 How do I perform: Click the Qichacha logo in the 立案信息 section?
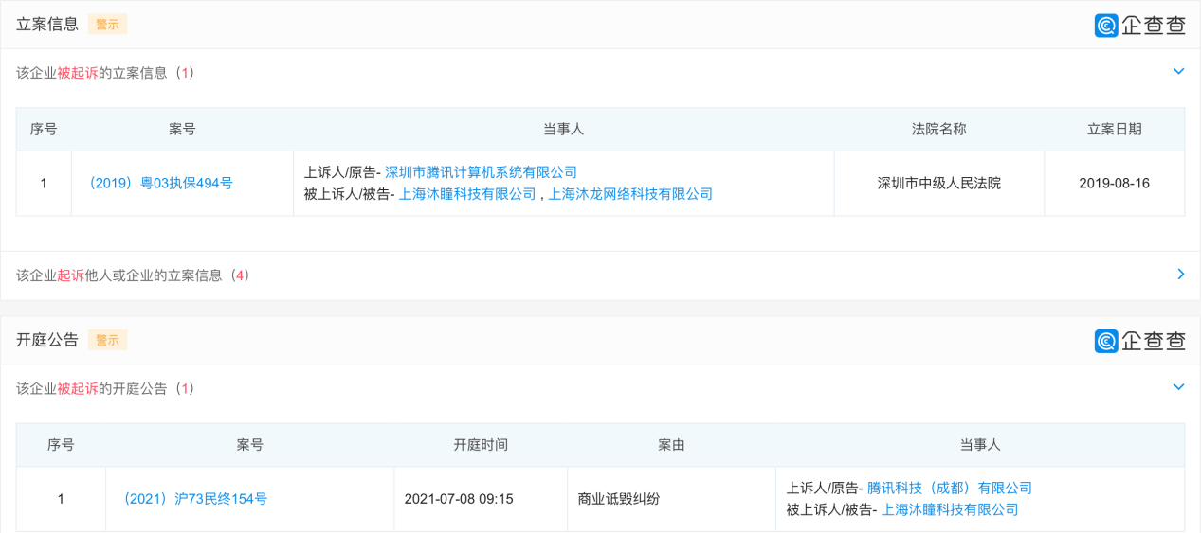tap(1139, 26)
